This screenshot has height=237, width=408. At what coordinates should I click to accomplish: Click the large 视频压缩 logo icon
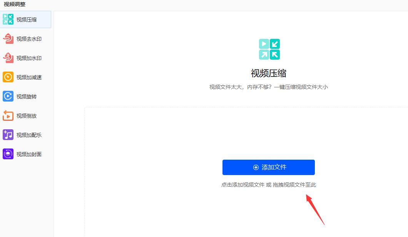tap(269, 48)
